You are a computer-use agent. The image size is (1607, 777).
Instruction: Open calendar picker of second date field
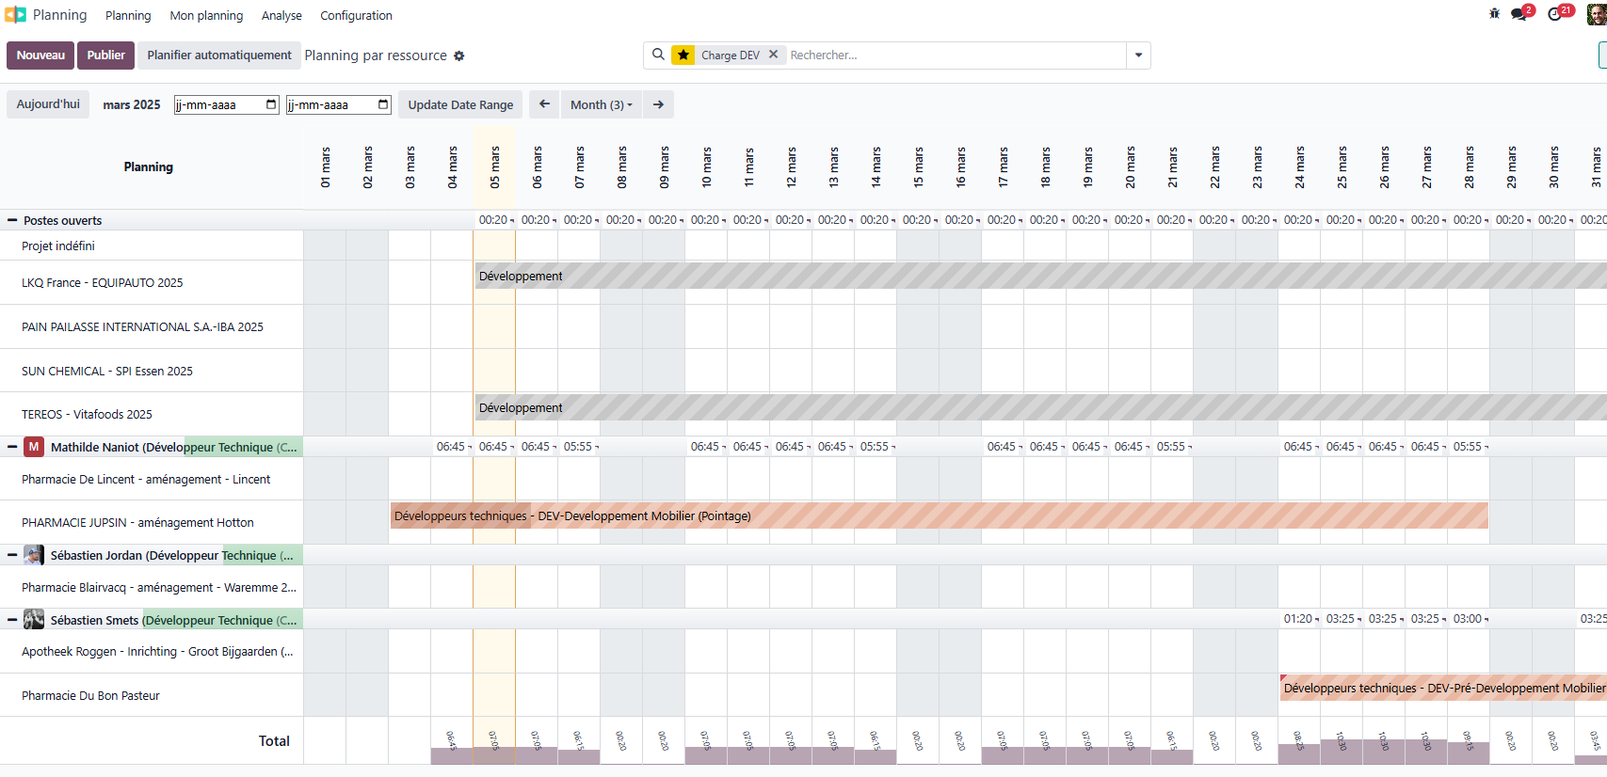click(383, 104)
